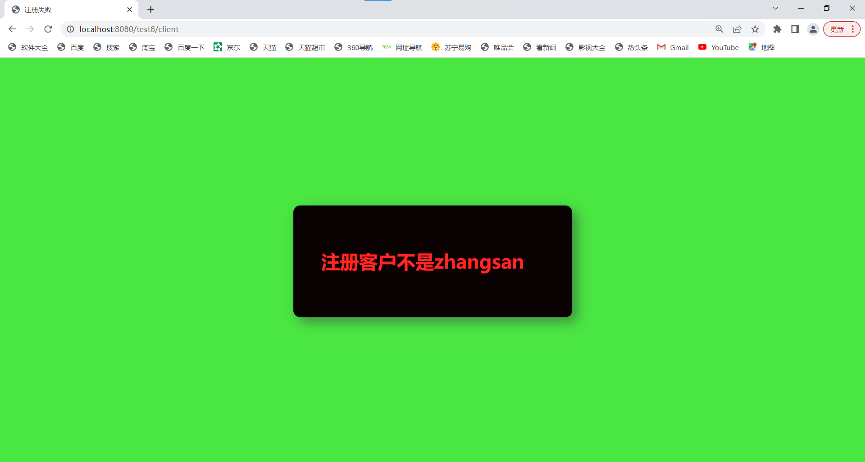Click the forward navigation arrow
Image resolution: width=865 pixels, height=462 pixels.
tap(30, 29)
